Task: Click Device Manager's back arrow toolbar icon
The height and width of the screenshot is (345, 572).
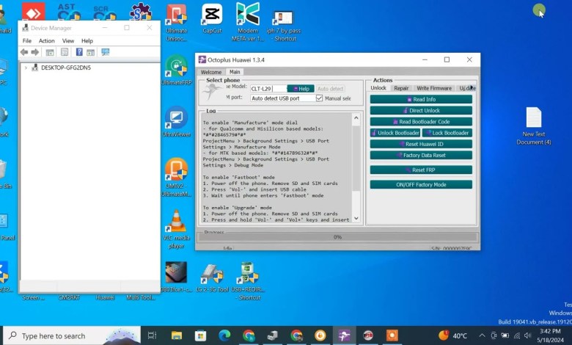Action: (24, 52)
